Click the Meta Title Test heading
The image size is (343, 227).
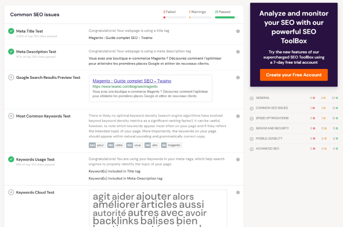coord(29,31)
